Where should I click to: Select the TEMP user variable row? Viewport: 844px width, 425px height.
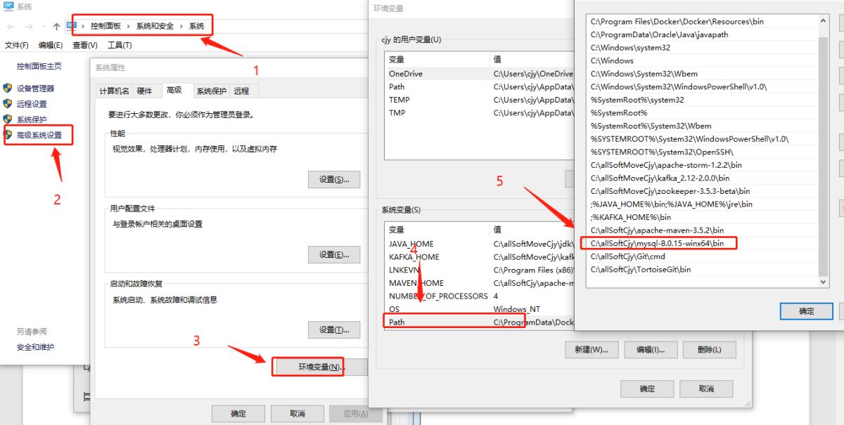click(x=479, y=100)
